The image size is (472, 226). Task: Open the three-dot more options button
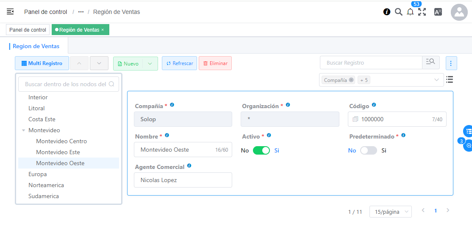coord(451,63)
